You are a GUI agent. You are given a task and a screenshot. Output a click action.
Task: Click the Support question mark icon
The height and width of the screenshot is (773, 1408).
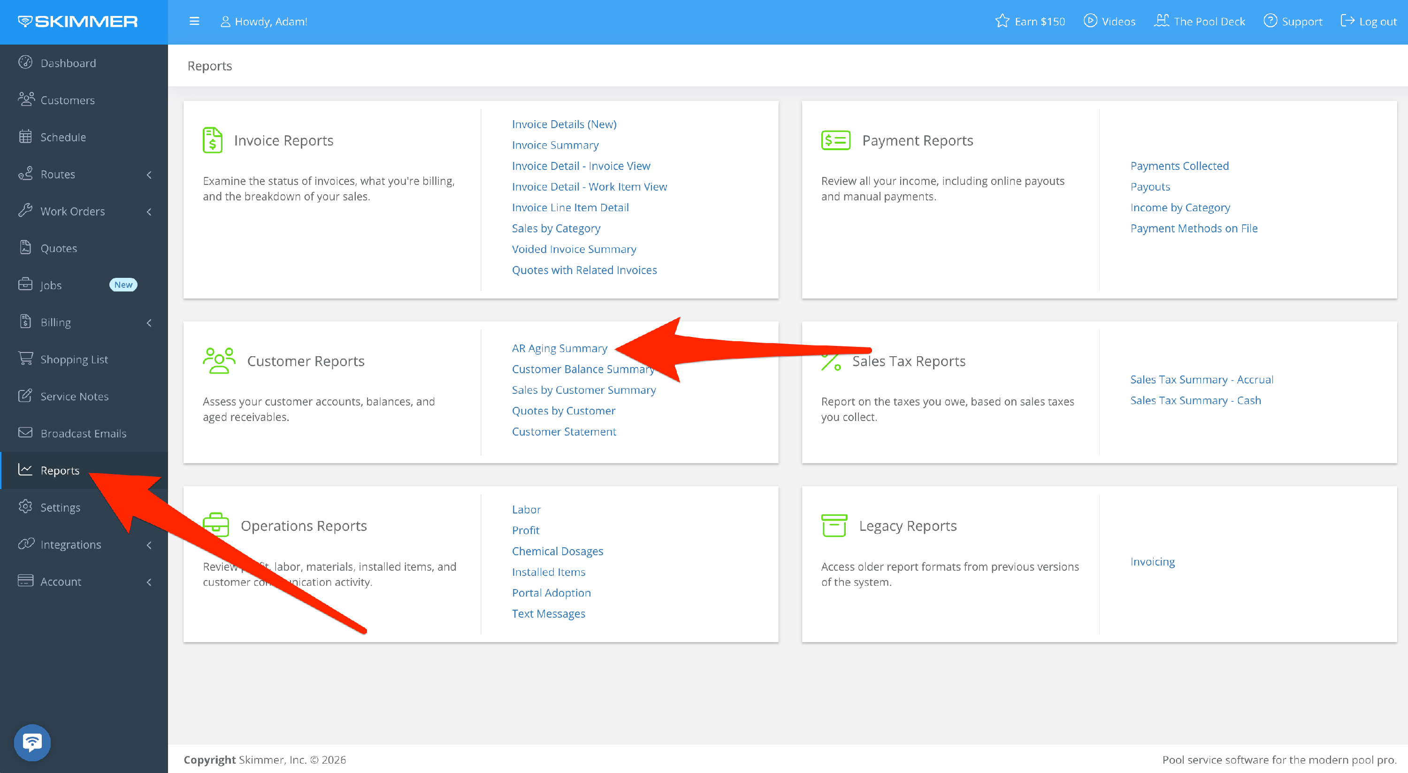coord(1270,21)
